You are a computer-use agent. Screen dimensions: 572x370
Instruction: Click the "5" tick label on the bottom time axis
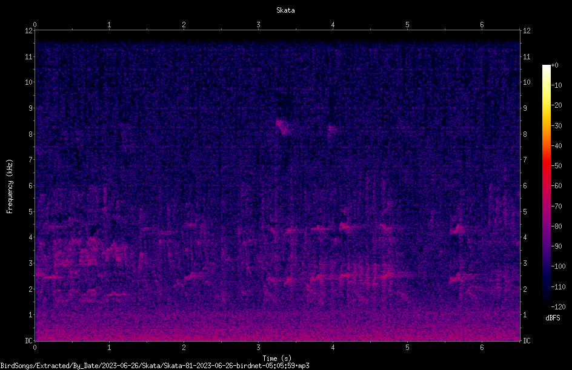pos(407,348)
